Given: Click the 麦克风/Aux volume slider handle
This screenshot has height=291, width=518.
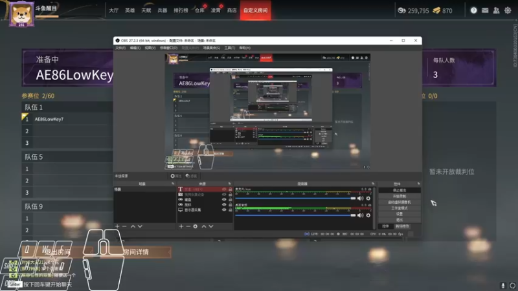Looking at the screenshot, I should pyautogui.click(x=353, y=199).
